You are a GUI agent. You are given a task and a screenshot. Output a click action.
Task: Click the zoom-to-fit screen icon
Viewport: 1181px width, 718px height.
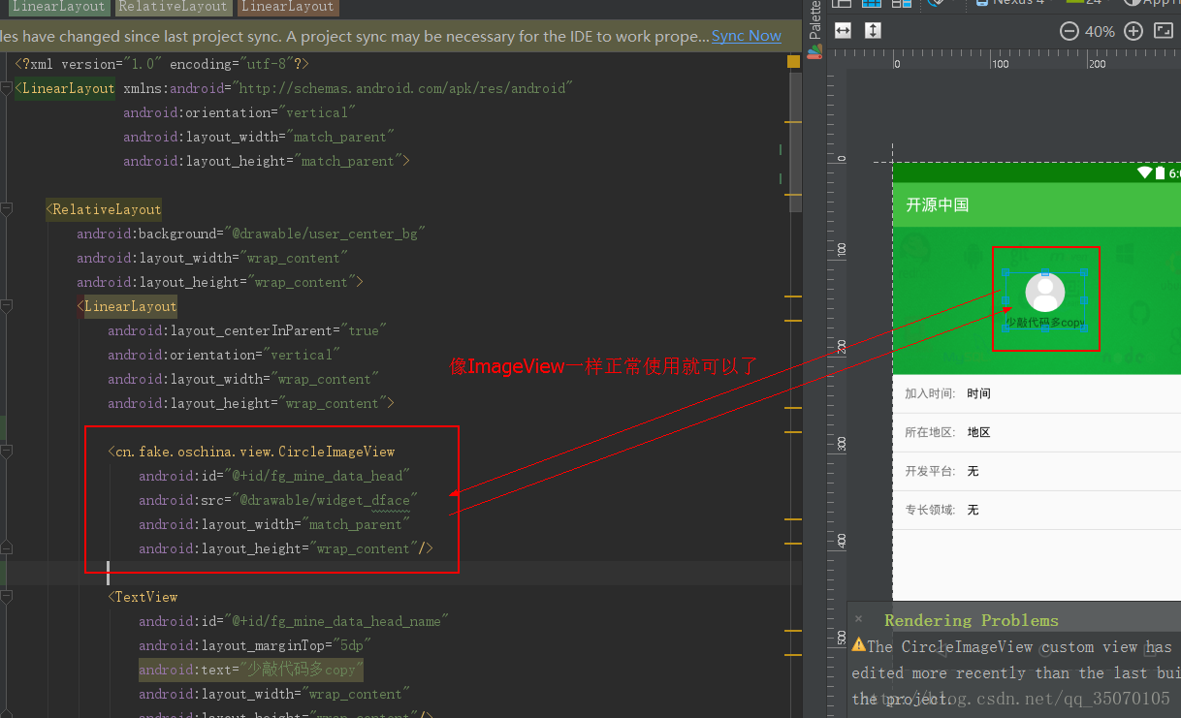click(x=1164, y=31)
